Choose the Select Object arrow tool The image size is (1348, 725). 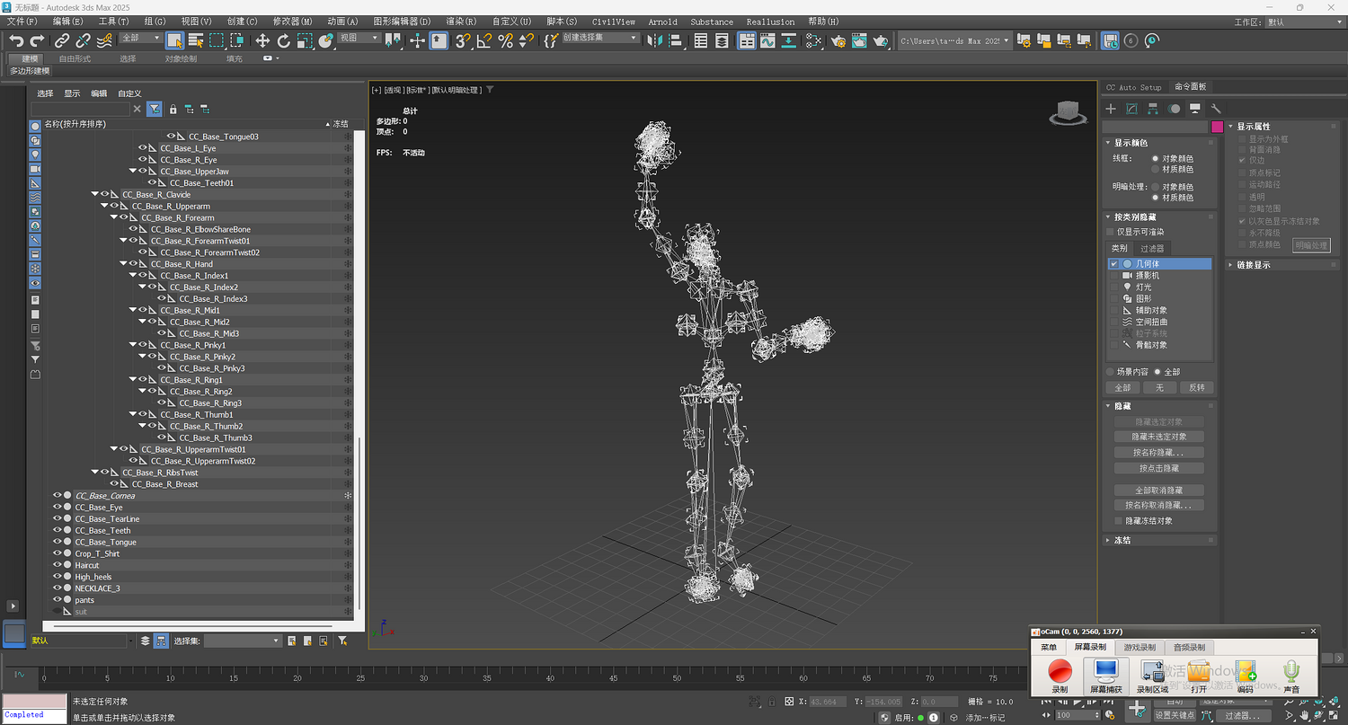point(174,40)
